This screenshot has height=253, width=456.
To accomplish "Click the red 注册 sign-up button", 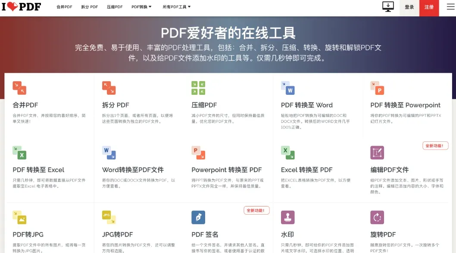I will pos(429,7).
